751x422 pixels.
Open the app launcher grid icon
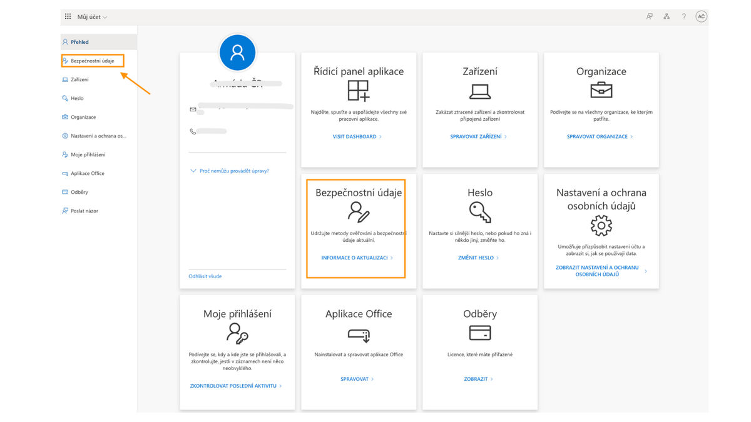pyautogui.click(x=68, y=16)
